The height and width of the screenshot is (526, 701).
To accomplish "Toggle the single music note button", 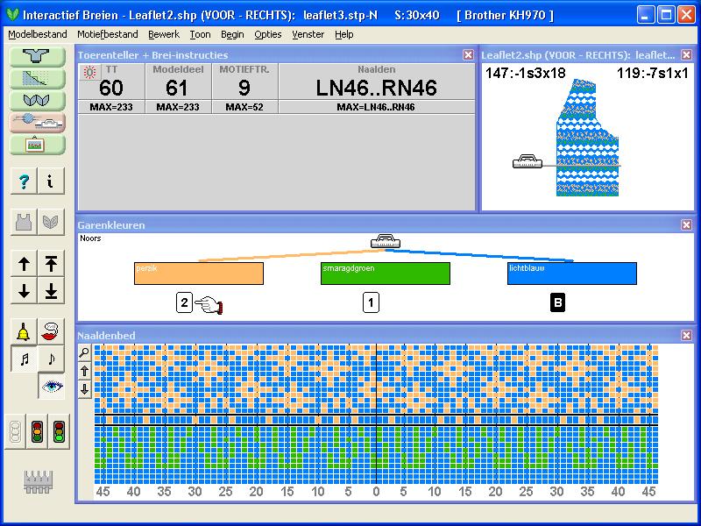I will [x=52, y=359].
